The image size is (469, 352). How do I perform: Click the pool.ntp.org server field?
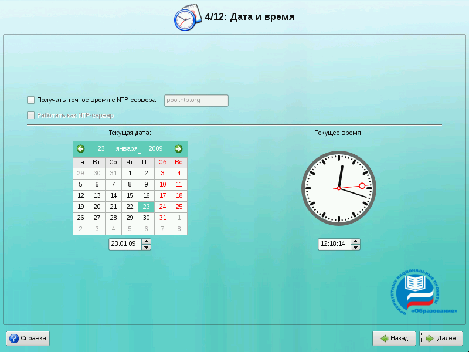[x=196, y=100]
